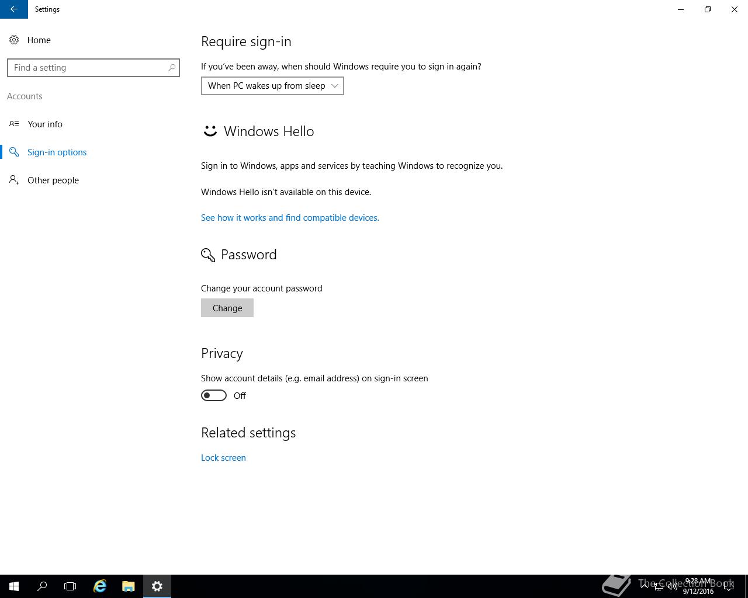Click the 'Related settings' heading

[248, 433]
